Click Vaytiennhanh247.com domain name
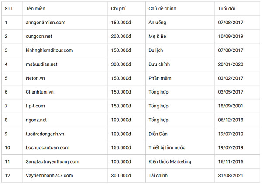The image size is (262, 184). [49, 176]
